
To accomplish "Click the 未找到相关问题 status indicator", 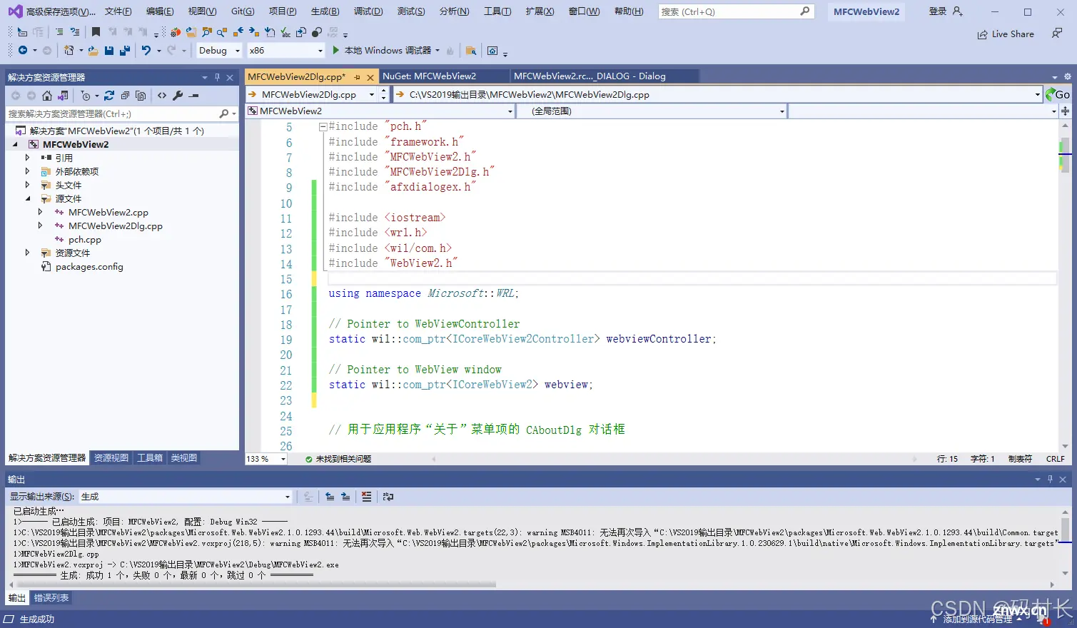I will pyautogui.click(x=338, y=459).
